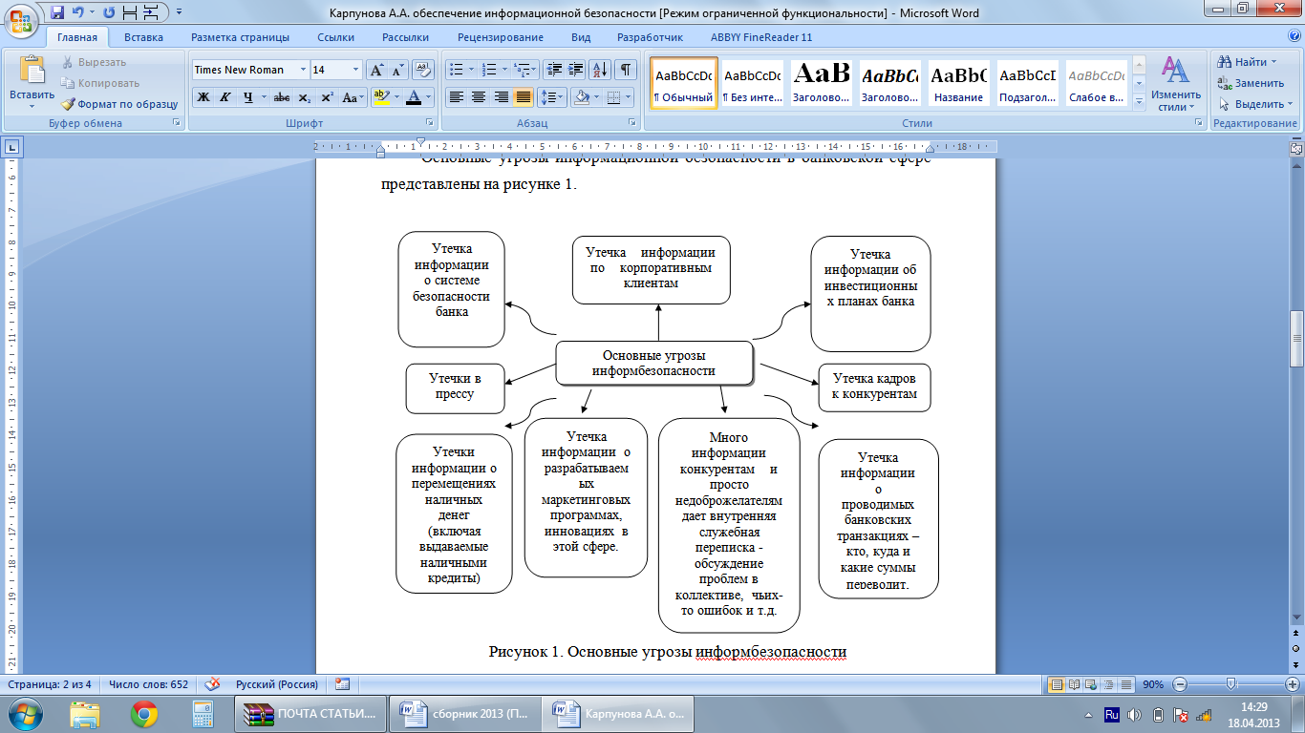The image size is (1305, 733).
Task: Open Windows Explorer from taskbar
Action: click(86, 714)
